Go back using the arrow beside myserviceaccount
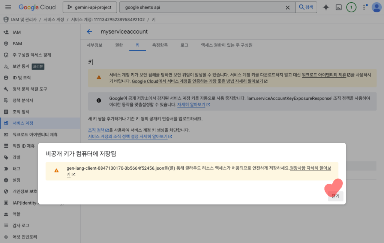The image size is (384, 243). (x=89, y=32)
